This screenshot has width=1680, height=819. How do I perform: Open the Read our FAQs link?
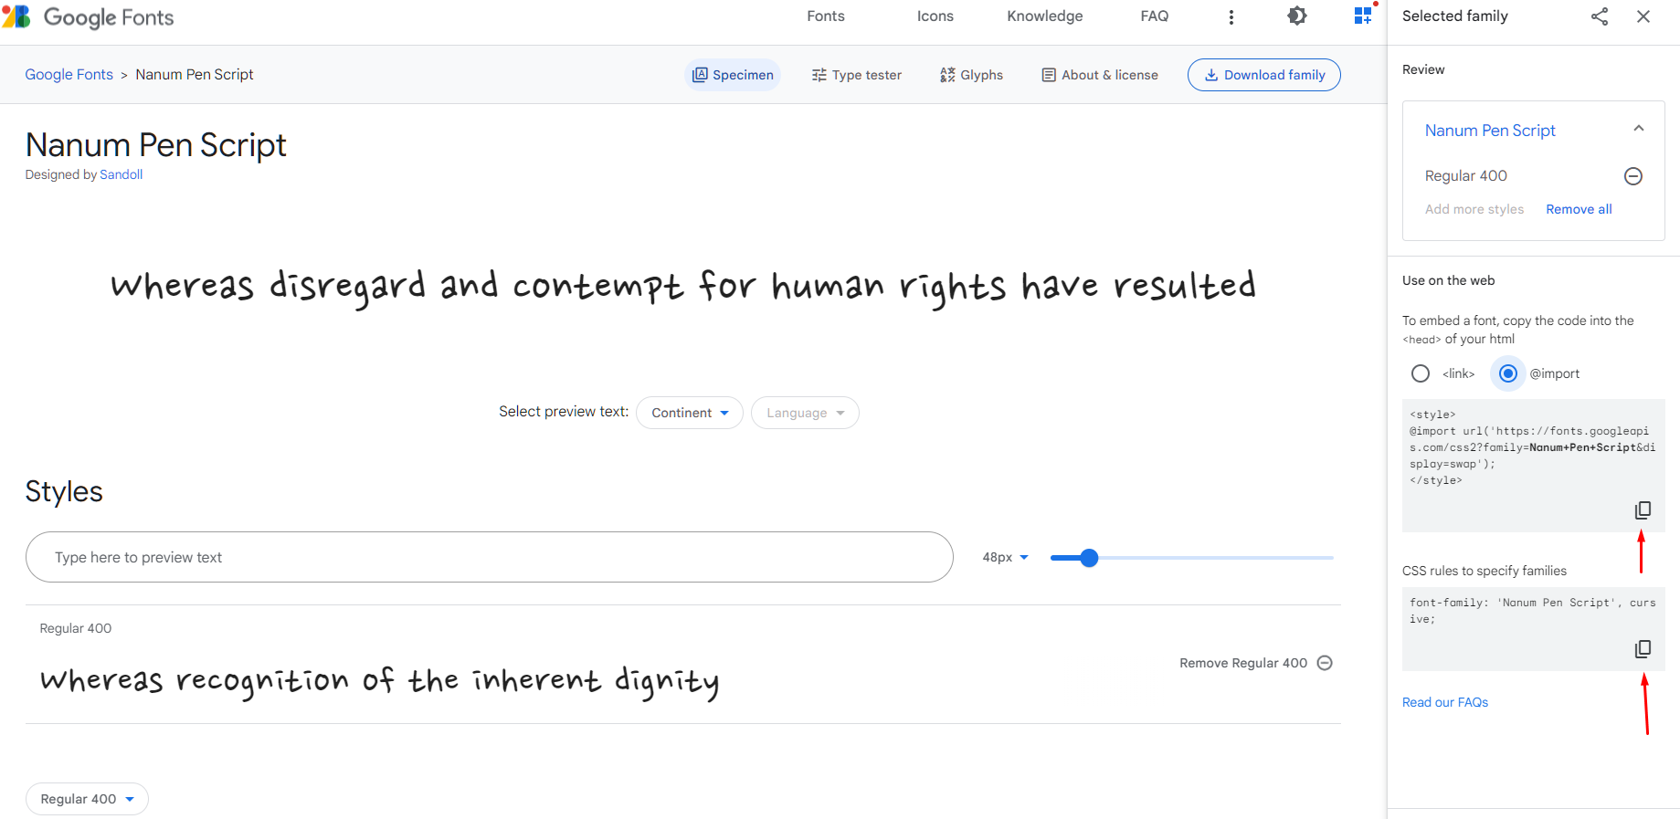point(1445,702)
